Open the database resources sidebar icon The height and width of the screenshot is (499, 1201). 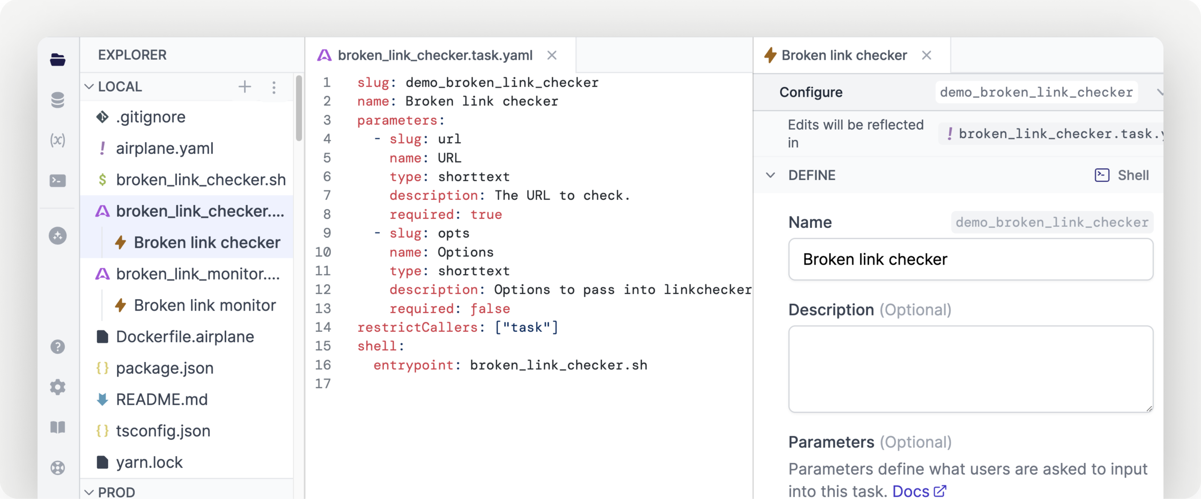pyautogui.click(x=57, y=100)
